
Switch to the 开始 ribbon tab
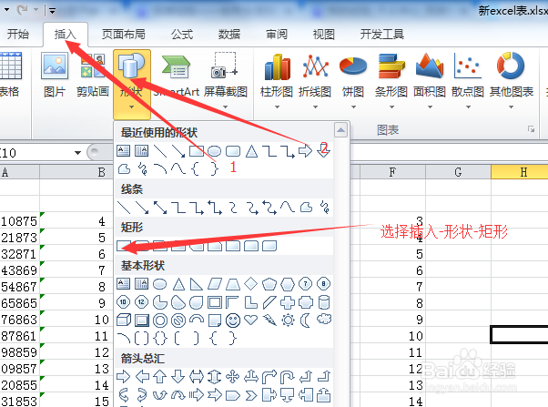18,34
